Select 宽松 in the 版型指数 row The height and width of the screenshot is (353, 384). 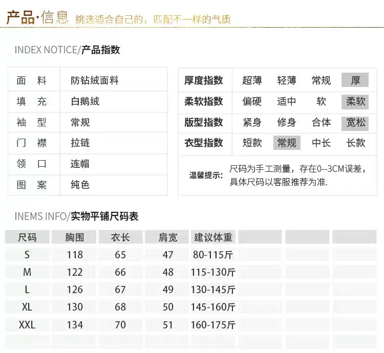tap(355, 122)
